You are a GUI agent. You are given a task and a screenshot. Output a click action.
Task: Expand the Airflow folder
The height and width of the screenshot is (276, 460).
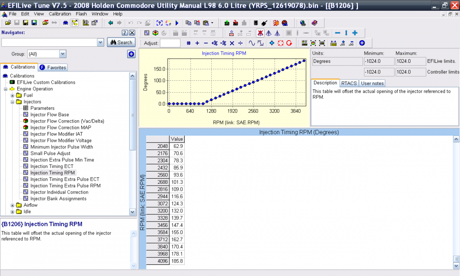point(13,205)
